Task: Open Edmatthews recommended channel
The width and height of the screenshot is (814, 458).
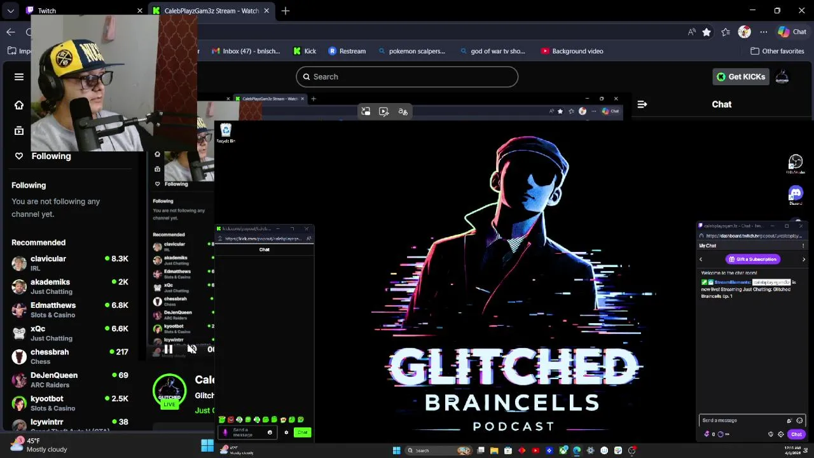Action: tap(70, 310)
